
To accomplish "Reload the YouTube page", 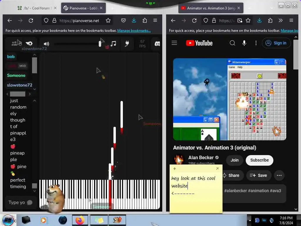I will pyautogui.click(x=194, y=20).
